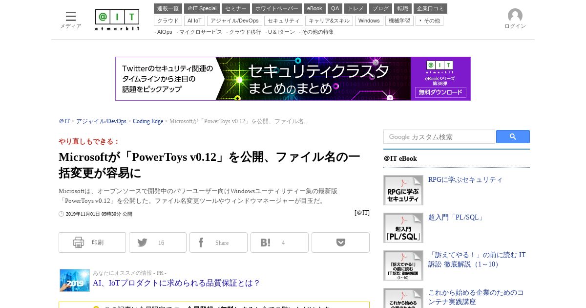Select the クラウド category tab

point(168,21)
